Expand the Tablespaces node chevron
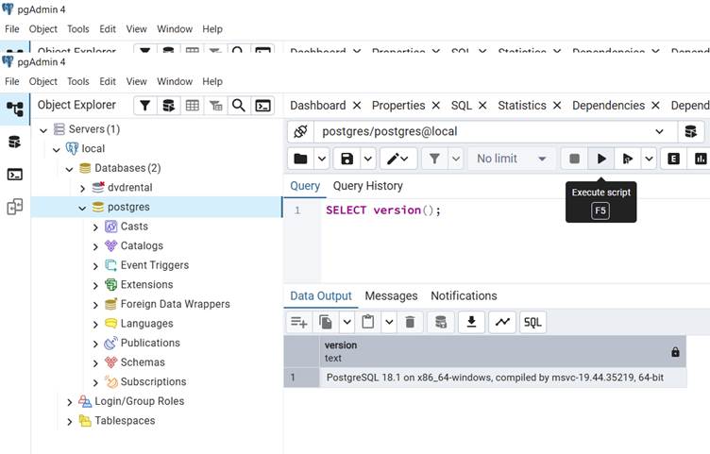 [69, 422]
